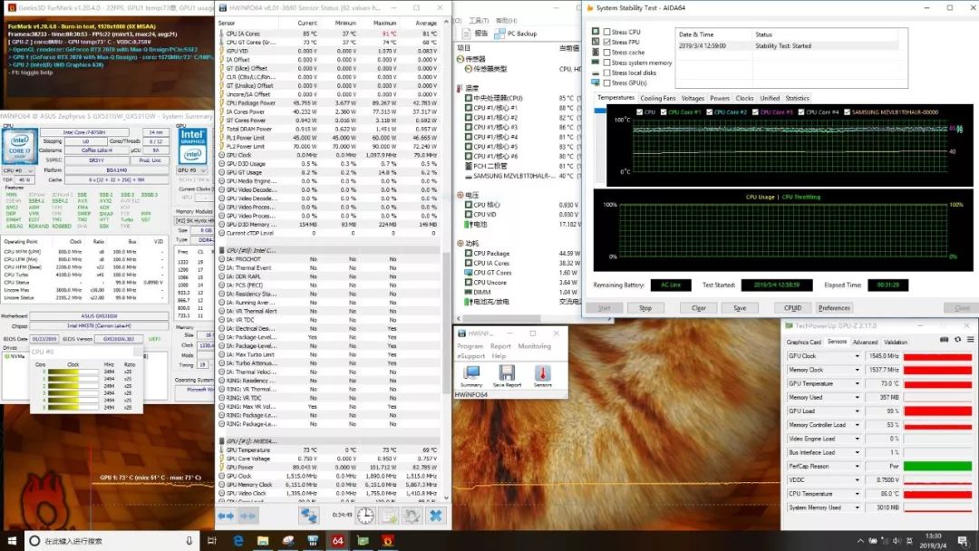Switch to the Cooling Fans tab
This screenshot has height=551, width=979.
coord(657,98)
